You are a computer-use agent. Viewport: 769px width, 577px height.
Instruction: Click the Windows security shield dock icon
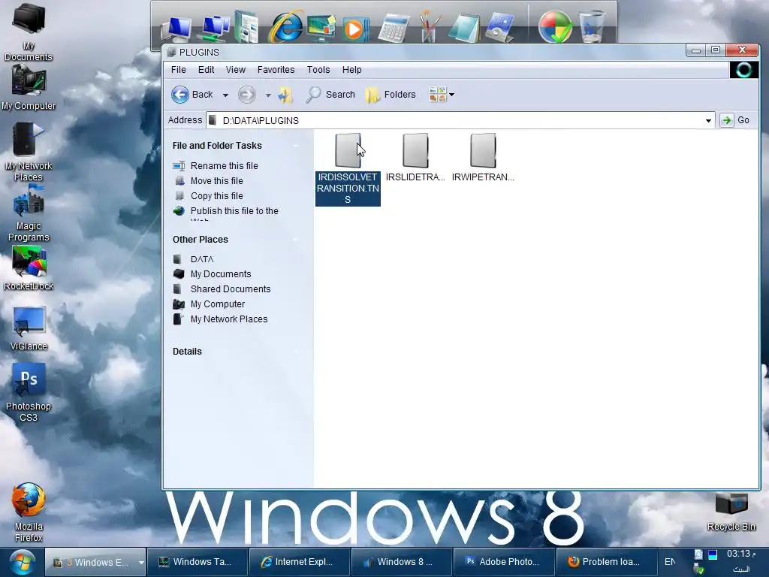tap(555, 26)
